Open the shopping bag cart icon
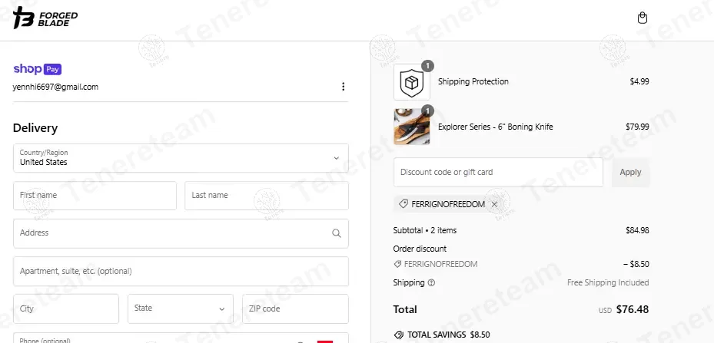The width and height of the screenshot is (714, 343). (642, 18)
